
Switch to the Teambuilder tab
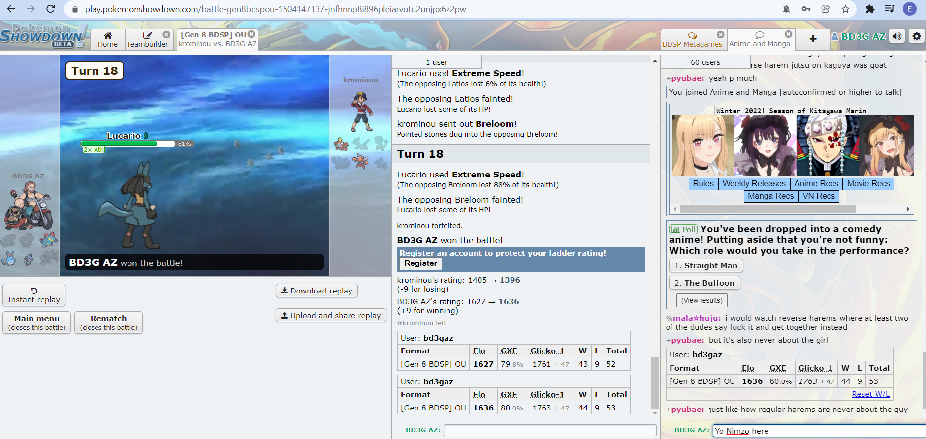[x=148, y=39]
